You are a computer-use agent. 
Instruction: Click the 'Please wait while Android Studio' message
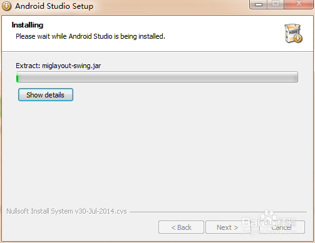click(90, 36)
